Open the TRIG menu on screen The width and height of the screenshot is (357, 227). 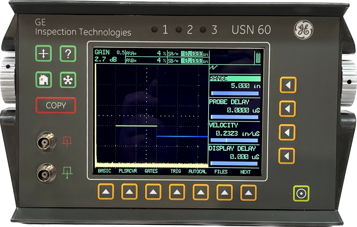176,171
